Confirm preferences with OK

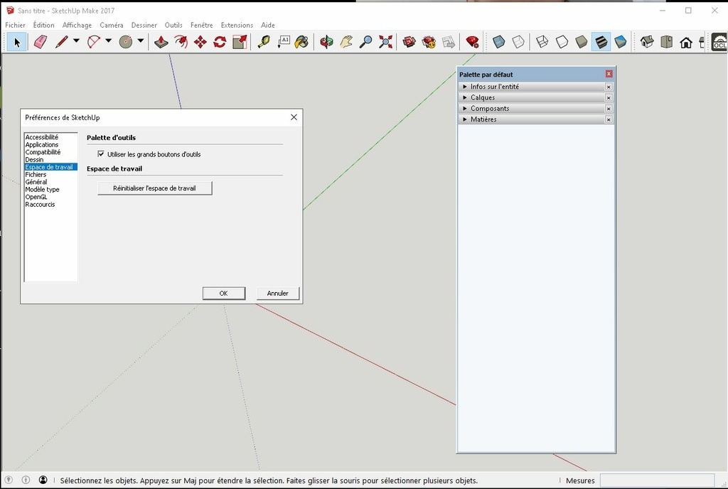pyautogui.click(x=224, y=294)
